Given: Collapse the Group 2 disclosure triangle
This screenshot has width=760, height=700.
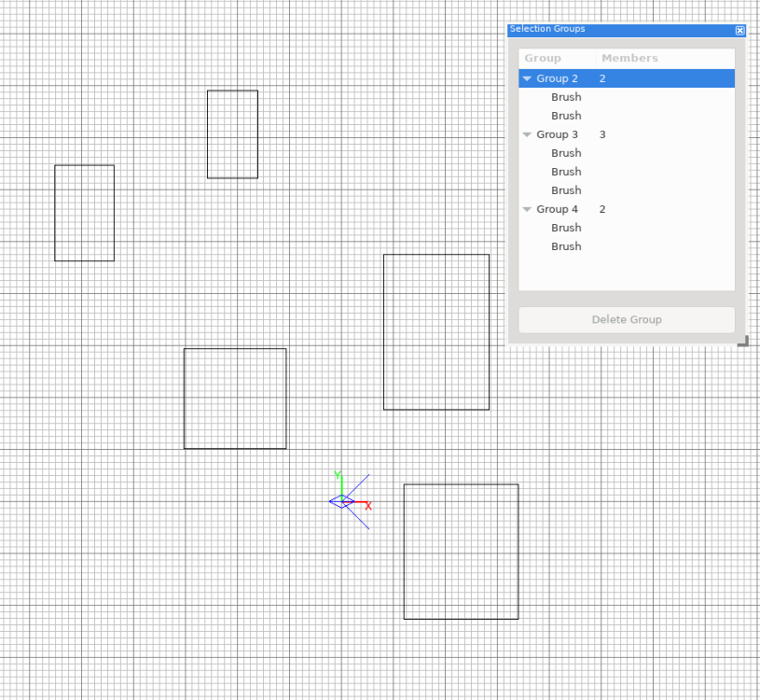Looking at the screenshot, I should pos(527,79).
